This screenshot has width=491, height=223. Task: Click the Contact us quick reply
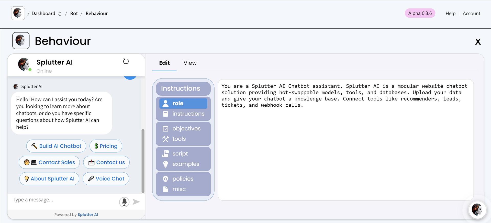point(106,162)
